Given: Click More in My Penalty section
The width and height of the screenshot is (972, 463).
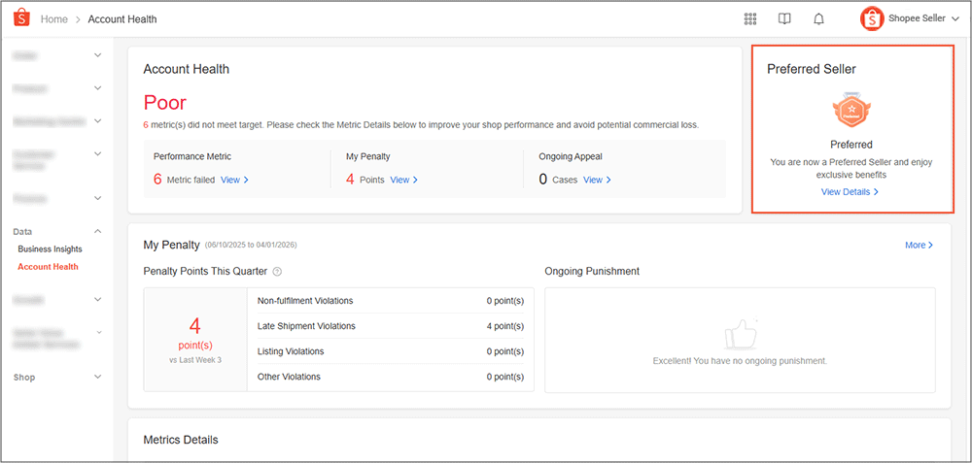Looking at the screenshot, I should coord(919,246).
